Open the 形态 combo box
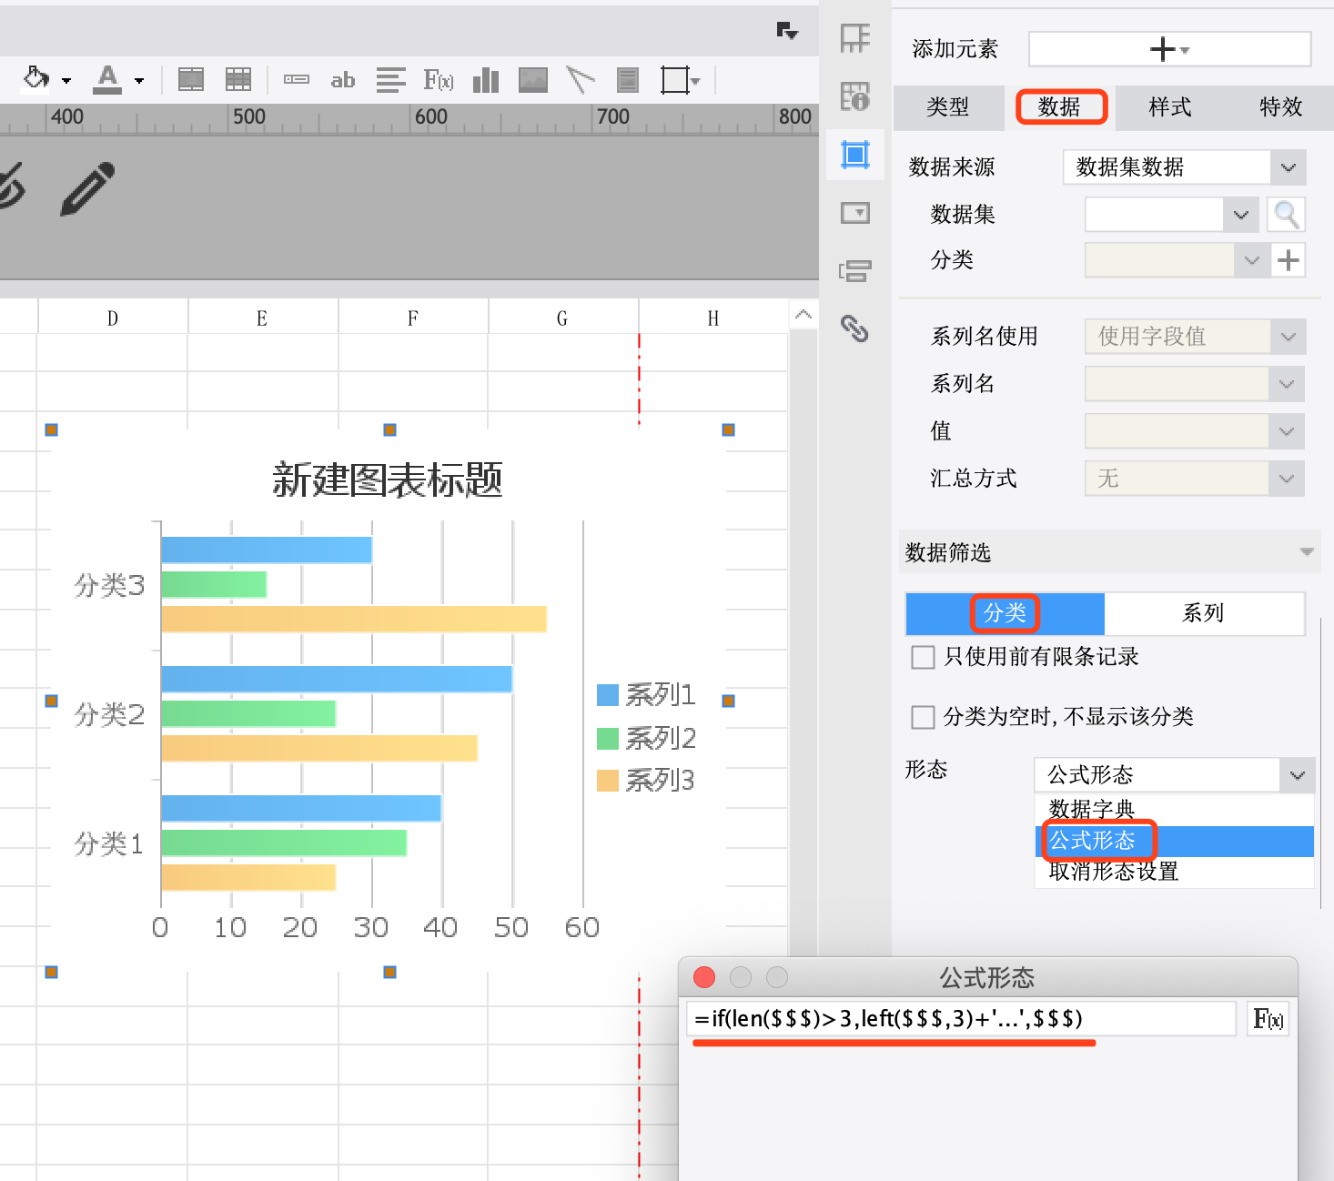This screenshot has height=1181, width=1334. 1174,775
